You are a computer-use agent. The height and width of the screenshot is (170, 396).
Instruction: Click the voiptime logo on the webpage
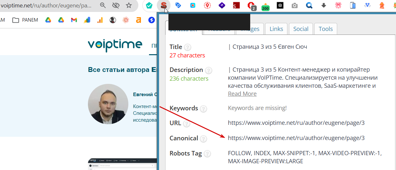click(115, 45)
